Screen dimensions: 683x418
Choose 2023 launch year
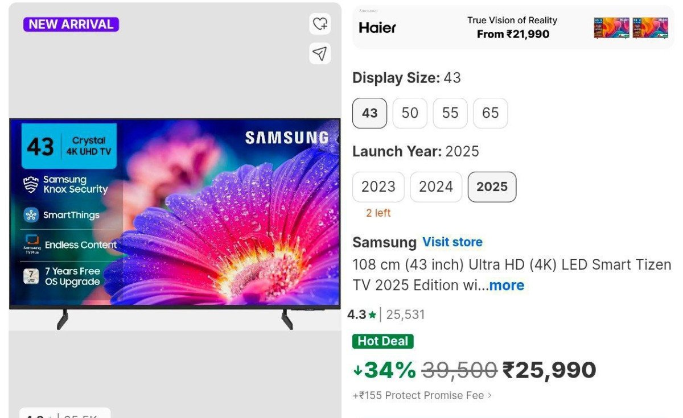tap(378, 187)
